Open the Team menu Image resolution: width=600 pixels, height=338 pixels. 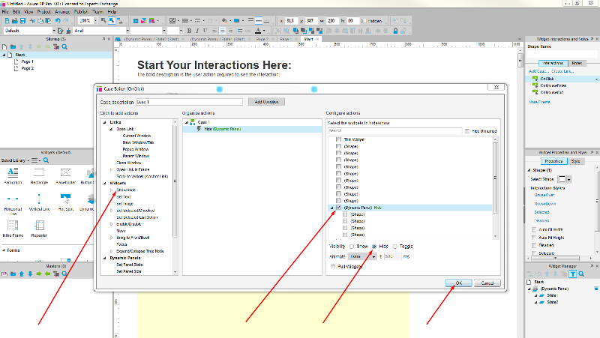click(97, 12)
